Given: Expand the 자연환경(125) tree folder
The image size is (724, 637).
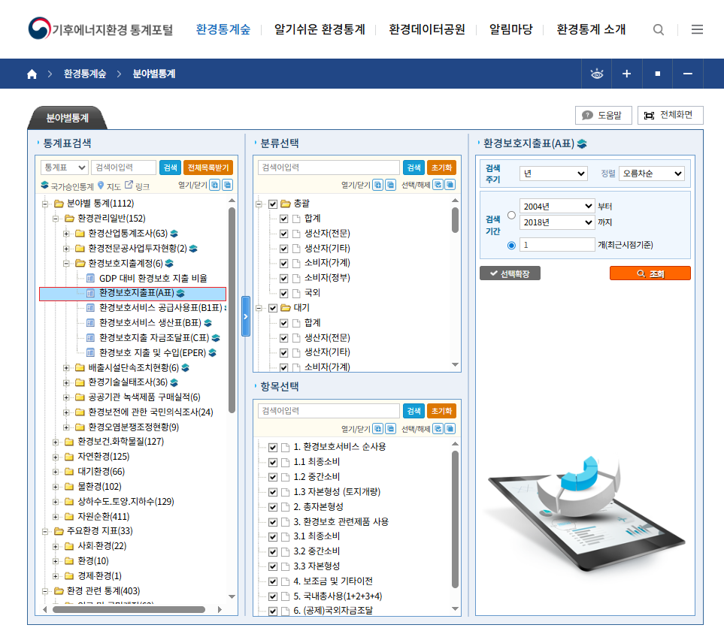Looking at the screenshot, I should click(x=56, y=457).
